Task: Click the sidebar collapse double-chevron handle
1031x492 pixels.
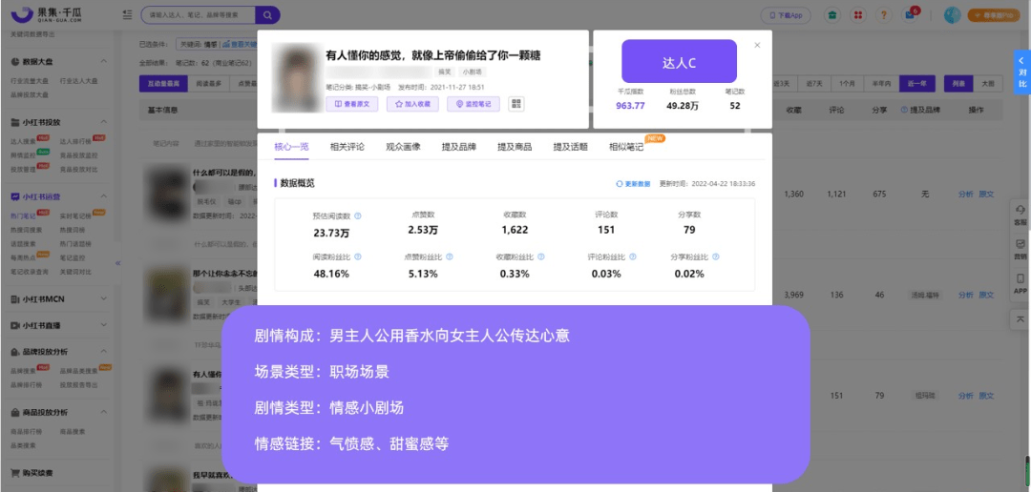Action: coord(118,263)
